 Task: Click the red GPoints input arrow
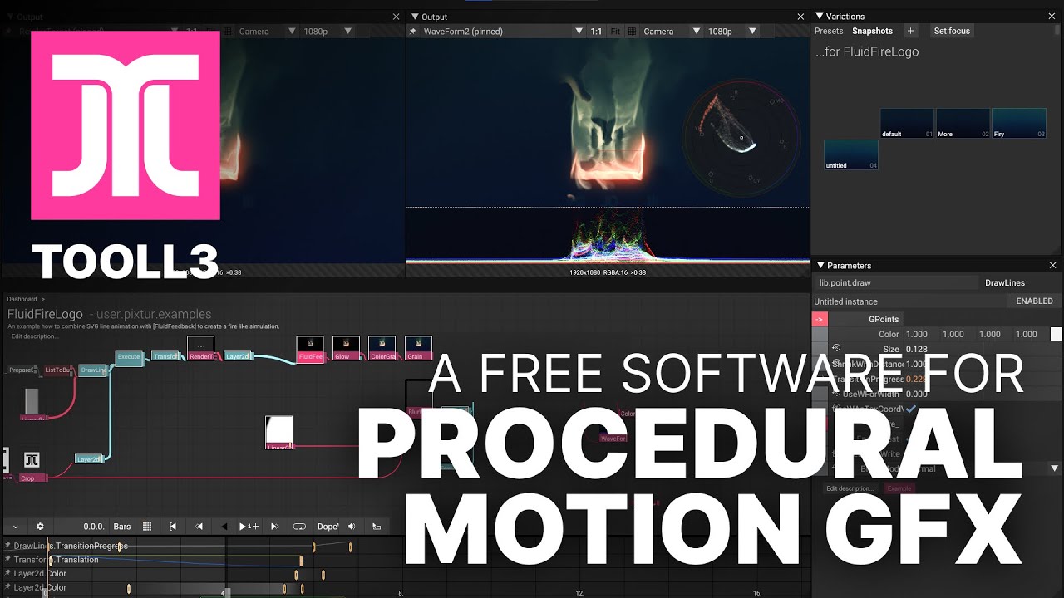click(820, 319)
